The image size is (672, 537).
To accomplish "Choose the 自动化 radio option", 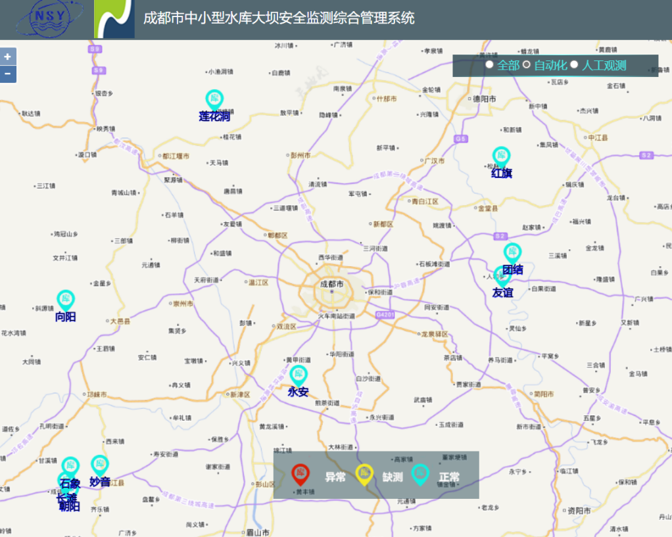I will pyautogui.click(x=526, y=64).
